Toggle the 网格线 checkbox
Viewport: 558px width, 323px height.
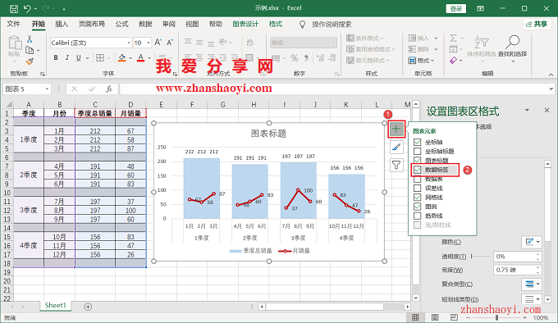(x=418, y=198)
